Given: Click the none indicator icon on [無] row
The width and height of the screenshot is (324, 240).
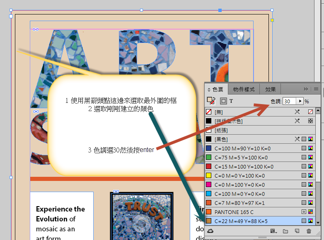Looking at the screenshot, I should 310,112.
